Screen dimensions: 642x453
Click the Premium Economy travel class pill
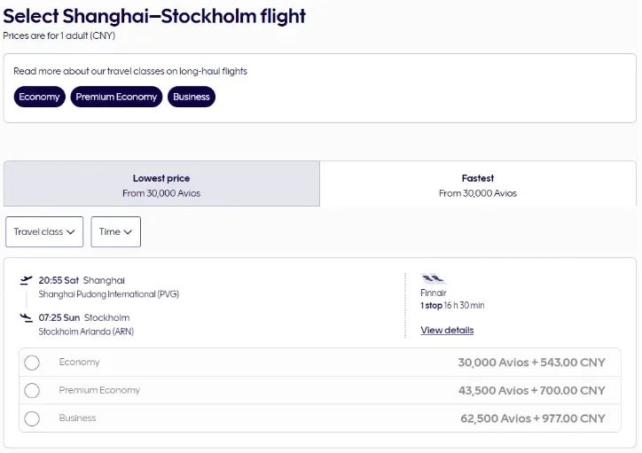tap(116, 97)
